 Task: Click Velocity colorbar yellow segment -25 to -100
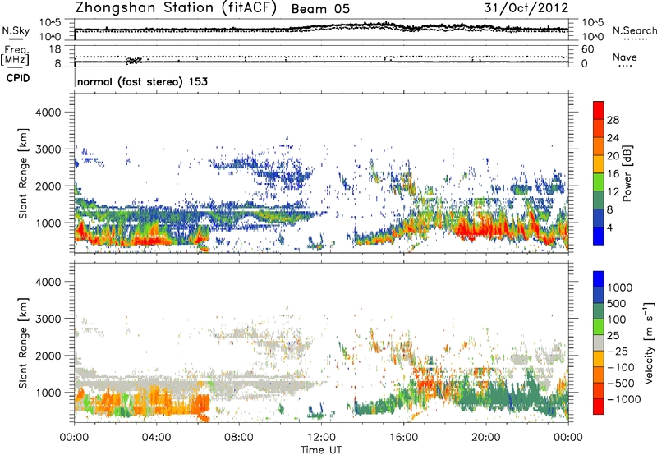tap(599, 359)
